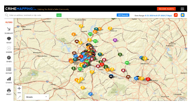Screen dimensions: 191x105
Task: Open the Summary panel arrow icon
Action: tap(9, 29)
